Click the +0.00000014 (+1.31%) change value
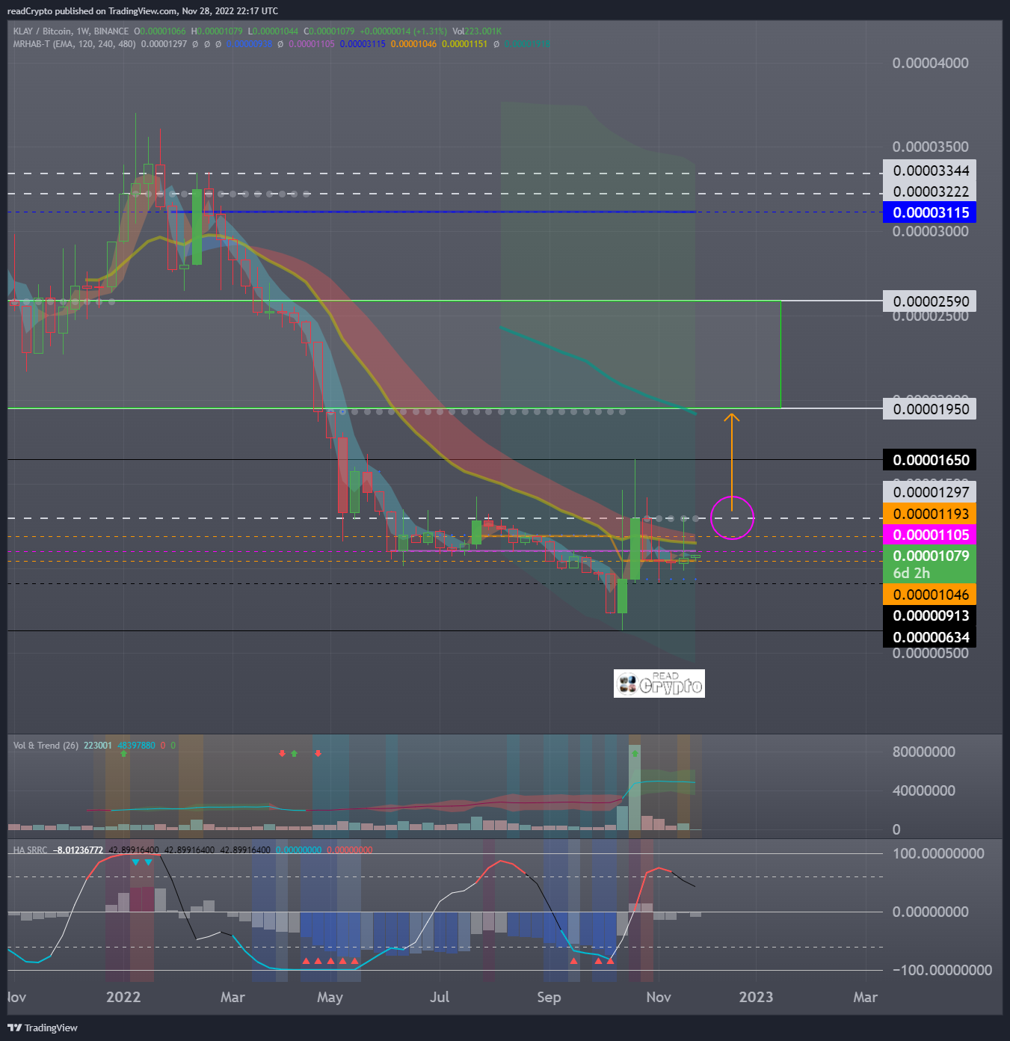 click(403, 31)
